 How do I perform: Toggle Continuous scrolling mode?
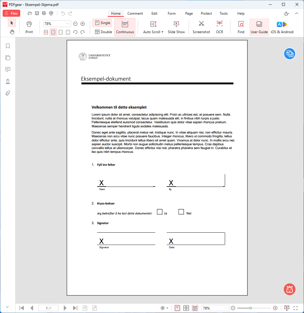pos(125,27)
